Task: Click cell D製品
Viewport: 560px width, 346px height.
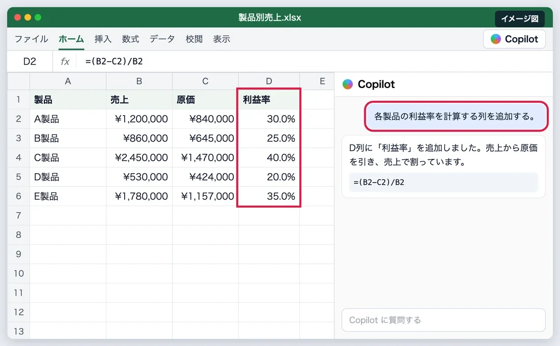Action: [68, 177]
